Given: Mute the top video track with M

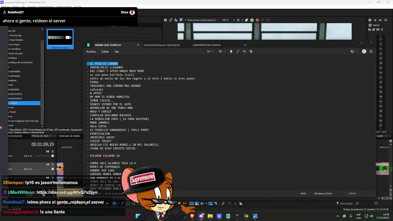Looking at the screenshot, I should (x=48, y=152).
